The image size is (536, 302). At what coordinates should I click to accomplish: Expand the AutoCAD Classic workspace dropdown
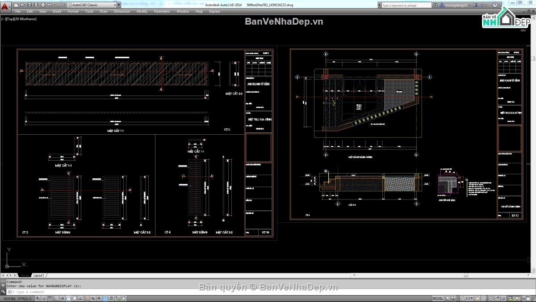pos(115,5)
